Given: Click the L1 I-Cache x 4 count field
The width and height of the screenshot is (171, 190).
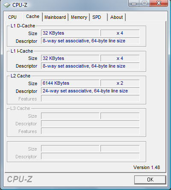Looking at the screenshot, I should pyautogui.click(x=120, y=58).
